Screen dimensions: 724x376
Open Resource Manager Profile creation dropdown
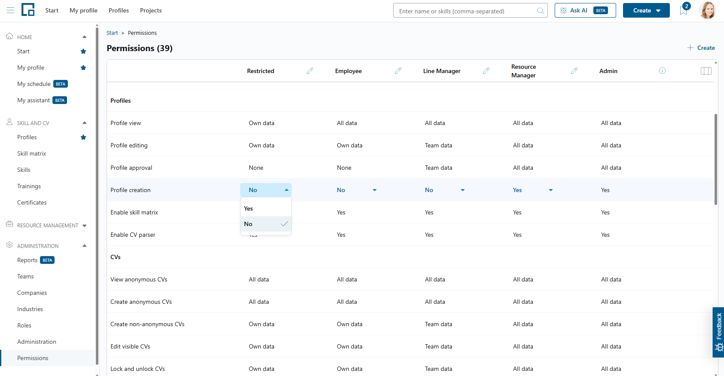[532, 190]
